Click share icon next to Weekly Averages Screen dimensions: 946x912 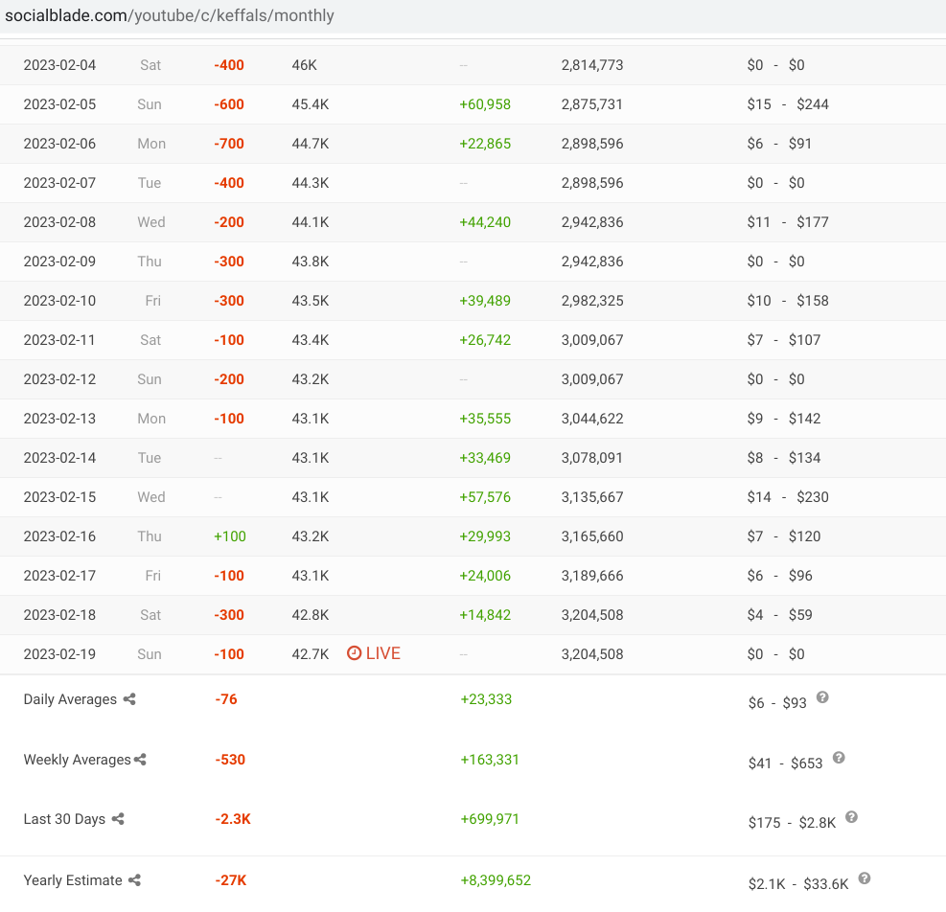point(140,760)
